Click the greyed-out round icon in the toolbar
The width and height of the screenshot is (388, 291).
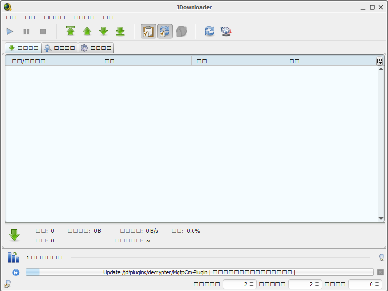tap(181, 32)
